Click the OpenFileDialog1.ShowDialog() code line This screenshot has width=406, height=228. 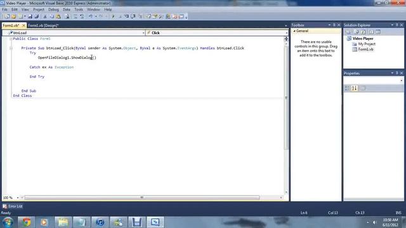(67, 58)
